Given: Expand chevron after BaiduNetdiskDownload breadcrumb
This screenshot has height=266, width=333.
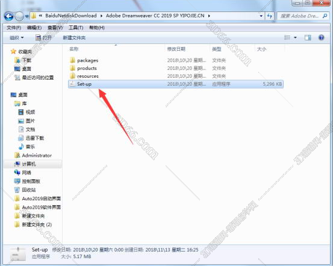Looking at the screenshot, I should coord(101,16).
